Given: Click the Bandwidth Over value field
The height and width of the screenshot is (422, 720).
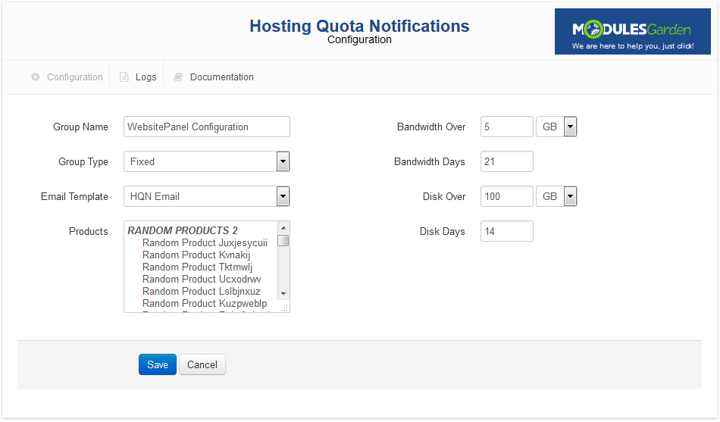Looking at the screenshot, I should [507, 127].
